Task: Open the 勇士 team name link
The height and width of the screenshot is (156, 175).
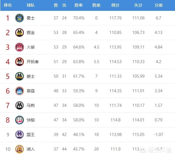Action: (31, 18)
